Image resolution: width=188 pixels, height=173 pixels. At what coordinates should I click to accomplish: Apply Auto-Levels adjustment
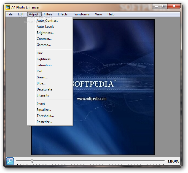[x=50, y=27]
